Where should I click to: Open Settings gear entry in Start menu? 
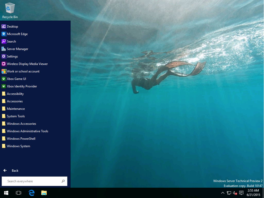[x=12, y=56]
